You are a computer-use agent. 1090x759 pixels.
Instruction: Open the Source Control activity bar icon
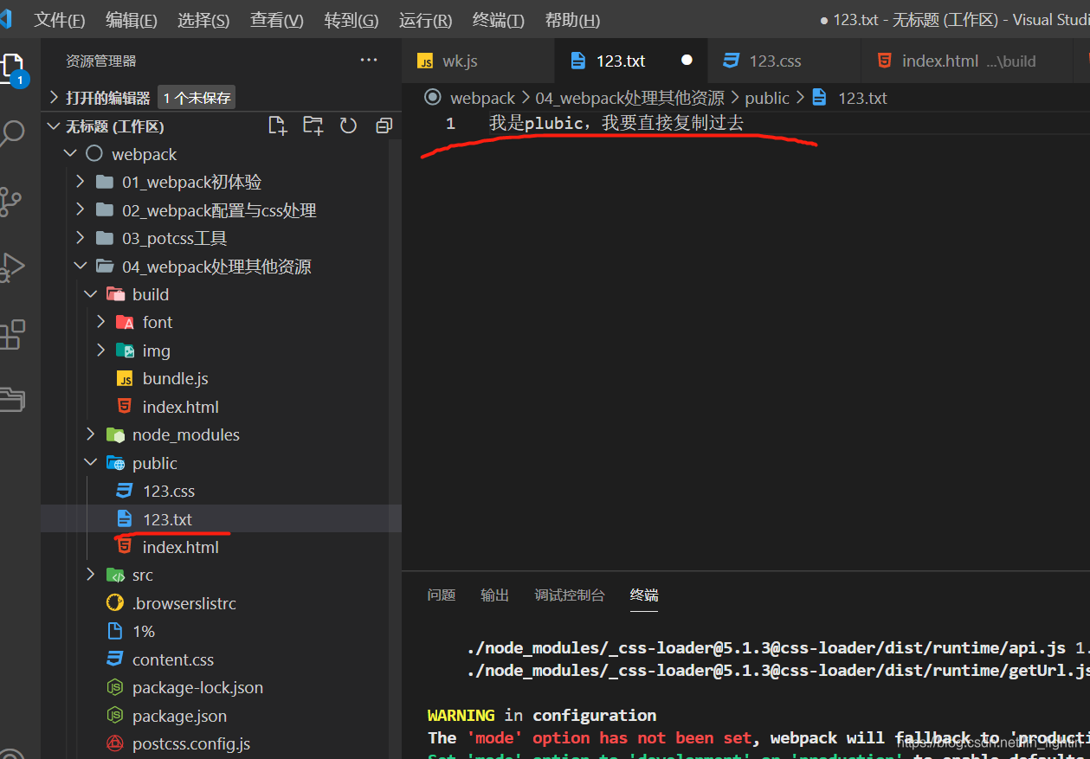coord(10,201)
